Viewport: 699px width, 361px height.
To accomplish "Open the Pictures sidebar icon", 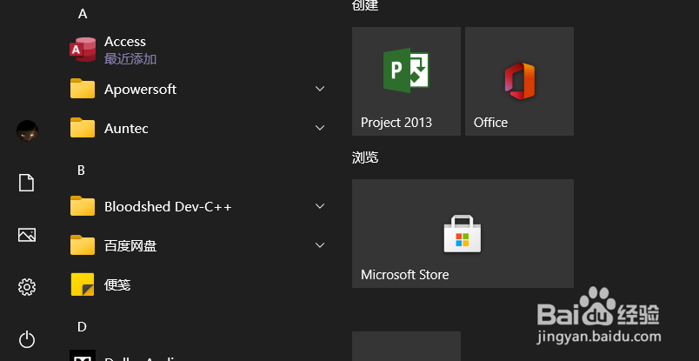I will point(27,235).
